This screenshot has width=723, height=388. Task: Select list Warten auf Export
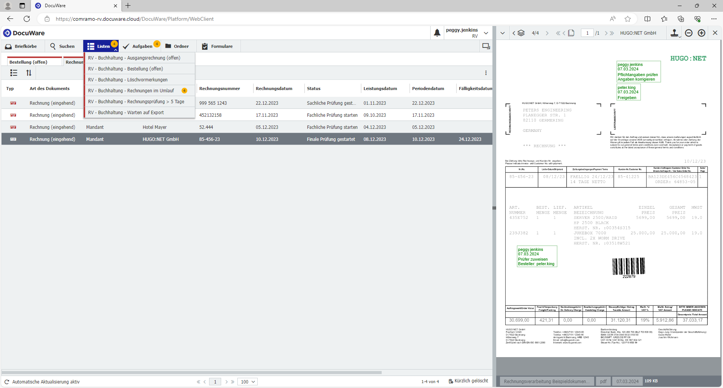pos(139,112)
